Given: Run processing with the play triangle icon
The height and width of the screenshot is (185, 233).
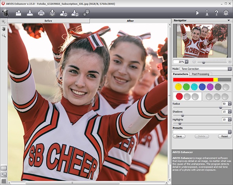Looking at the screenshot, I should coord(197,13).
